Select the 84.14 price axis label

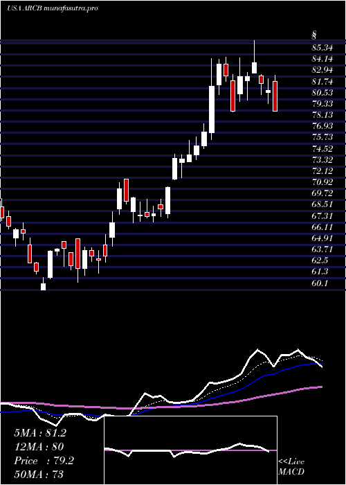point(322,59)
